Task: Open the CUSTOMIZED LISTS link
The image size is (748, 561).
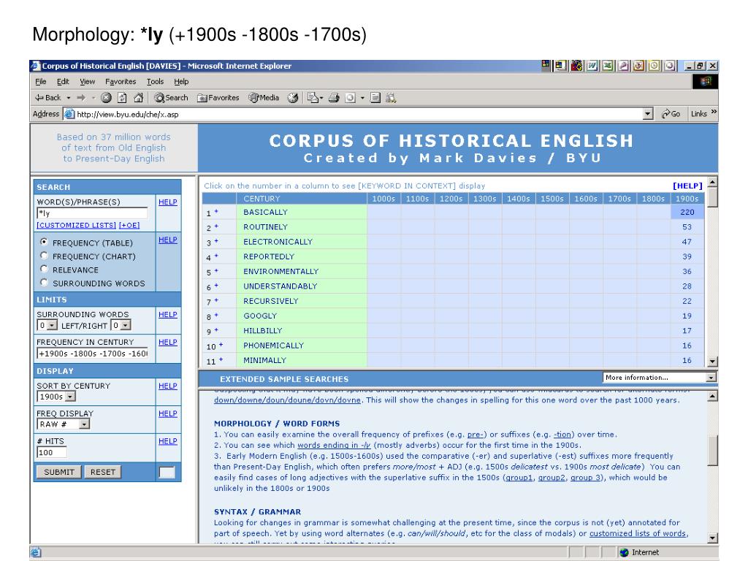Action: point(76,225)
